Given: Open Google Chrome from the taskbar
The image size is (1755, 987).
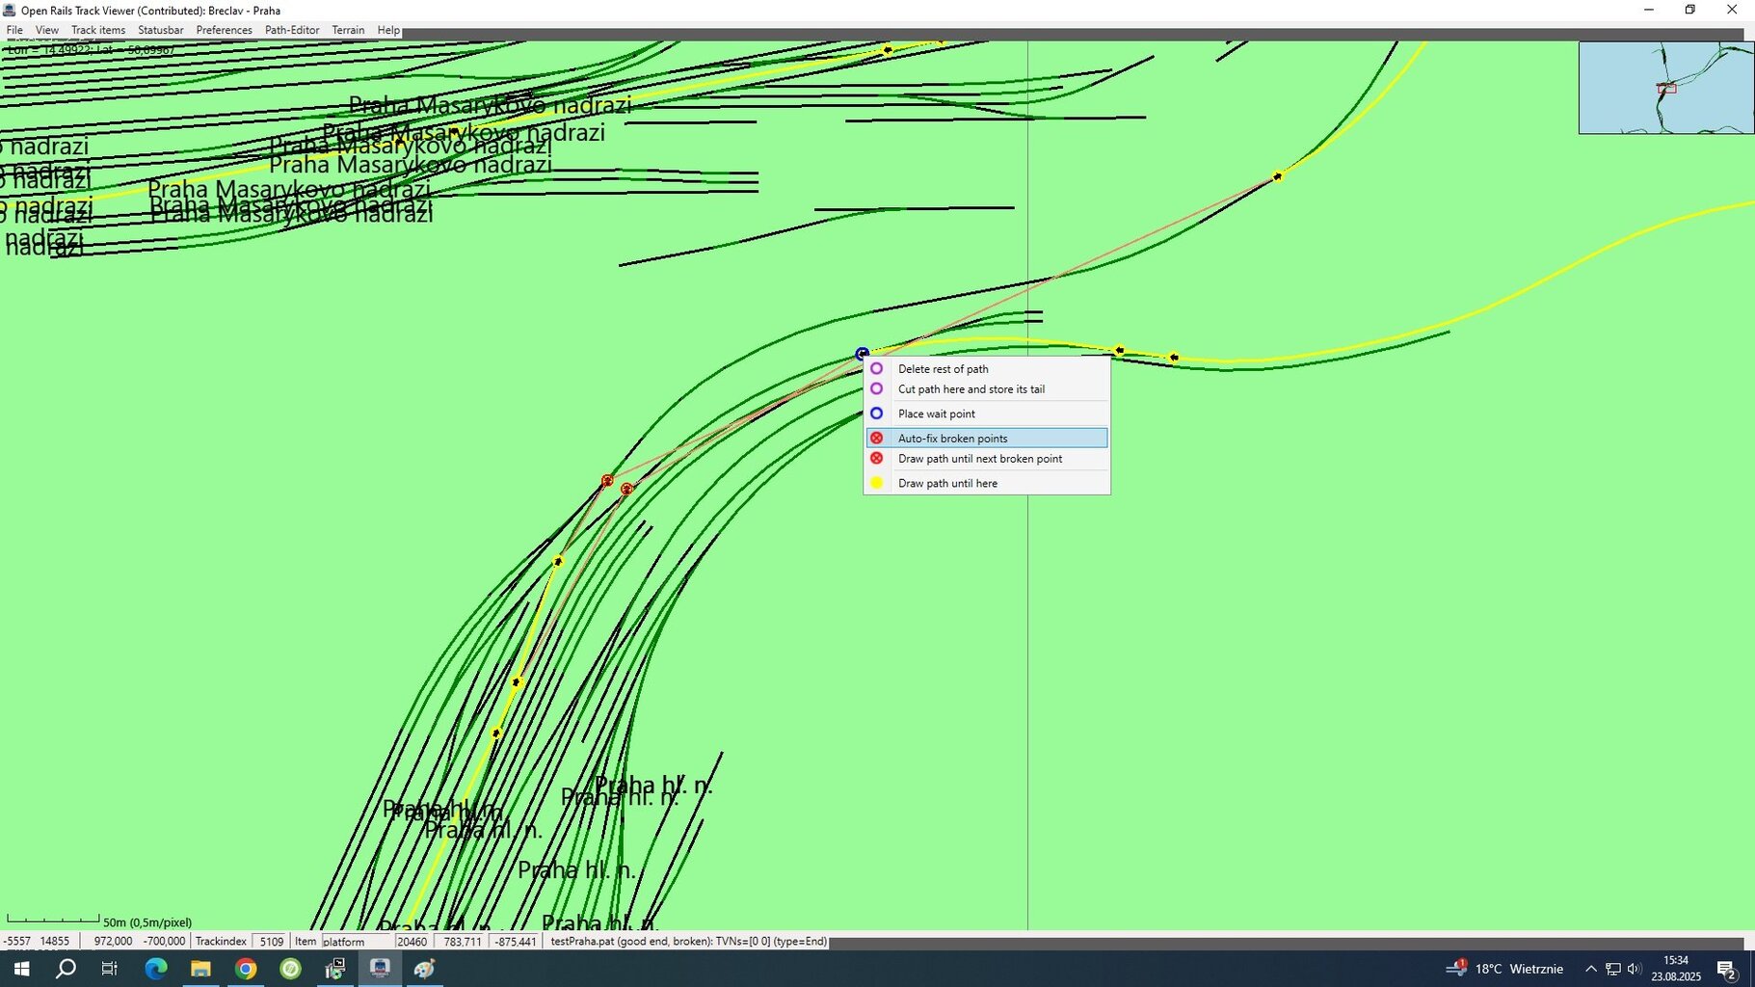Looking at the screenshot, I should click(x=246, y=969).
